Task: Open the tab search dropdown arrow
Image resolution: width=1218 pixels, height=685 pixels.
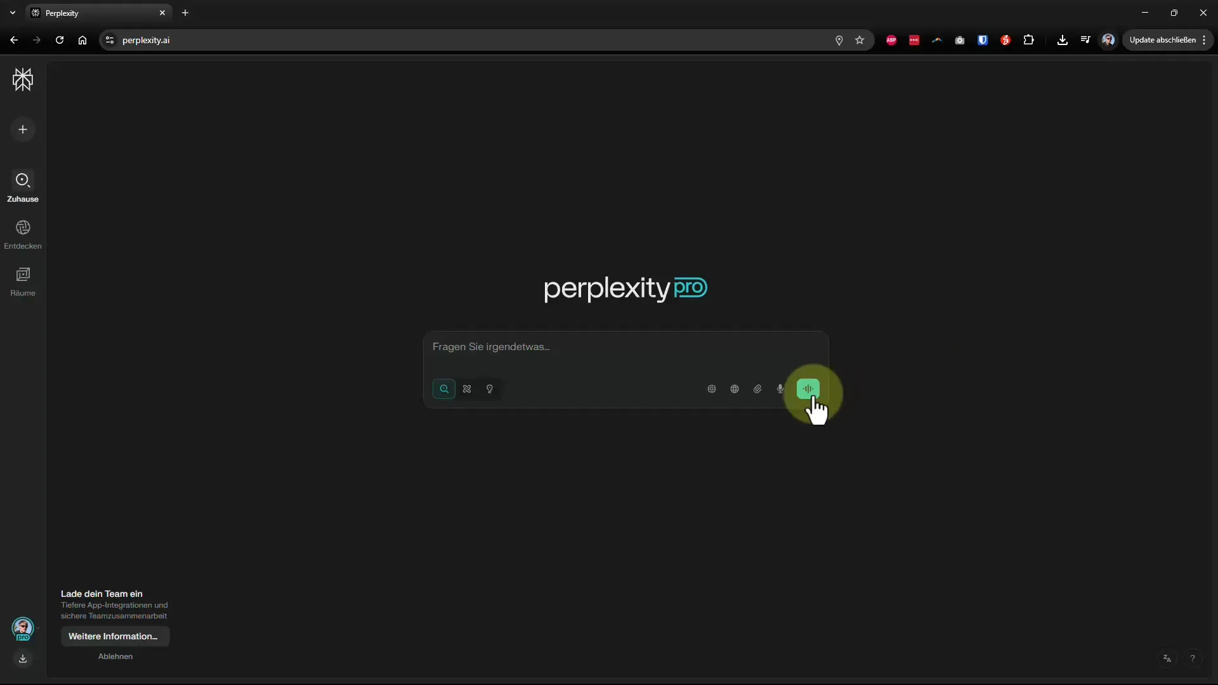Action: click(13, 13)
